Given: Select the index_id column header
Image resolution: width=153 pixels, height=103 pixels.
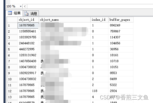Looking at the screenshot, I should point(99,20).
